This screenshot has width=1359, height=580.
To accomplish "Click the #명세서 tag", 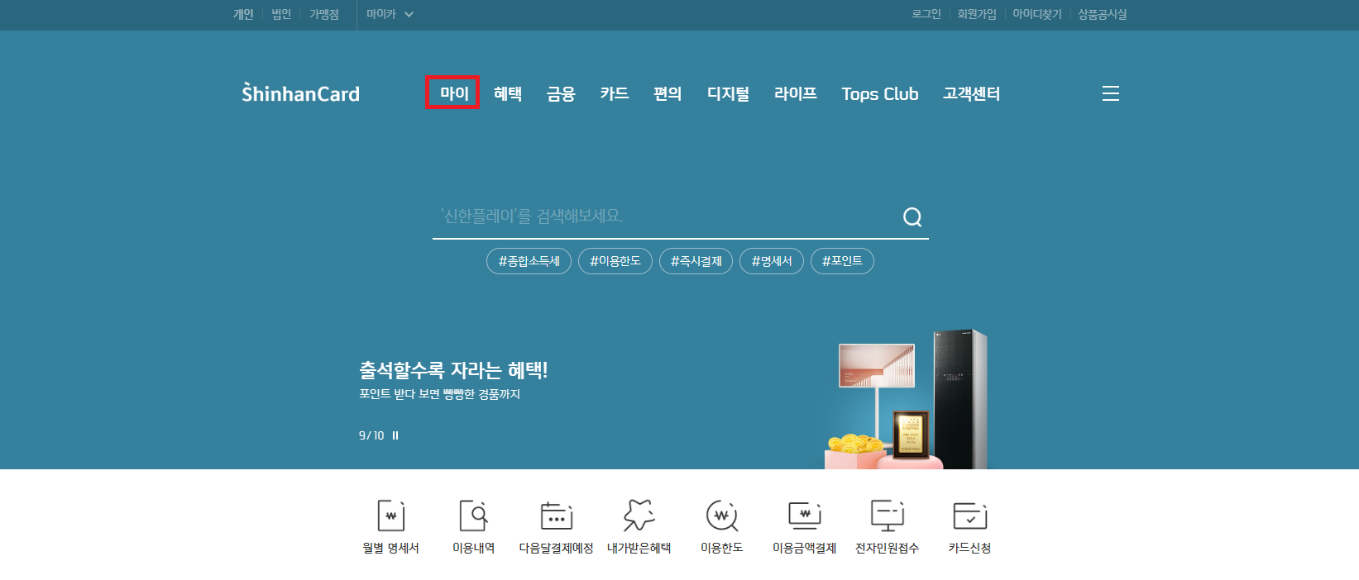I will (x=772, y=261).
